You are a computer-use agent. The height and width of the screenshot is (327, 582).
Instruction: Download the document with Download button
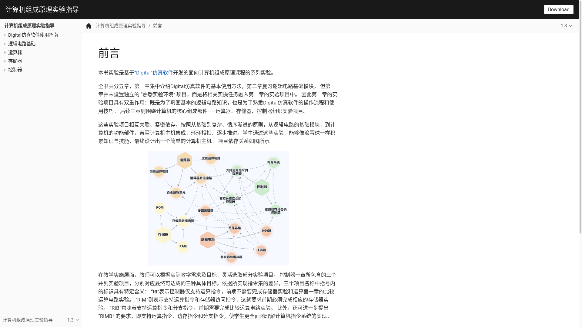(x=558, y=10)
